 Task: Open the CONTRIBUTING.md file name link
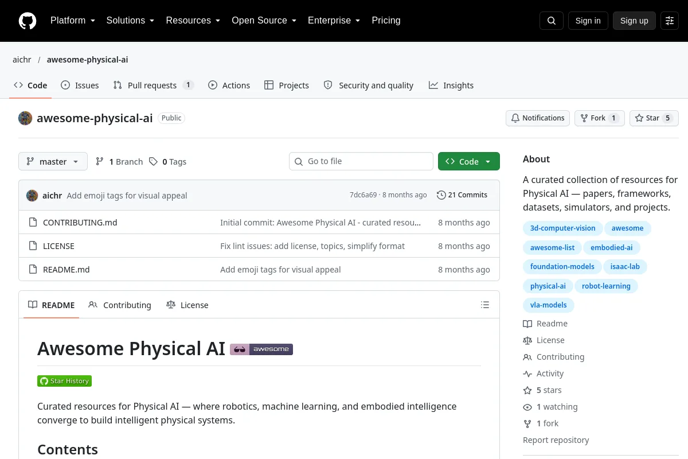tap(80, 223)
